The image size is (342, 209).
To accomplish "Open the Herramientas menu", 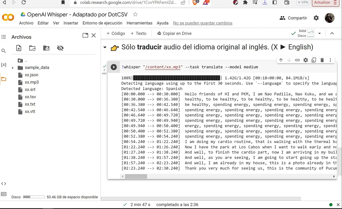I will click(139, 23).
